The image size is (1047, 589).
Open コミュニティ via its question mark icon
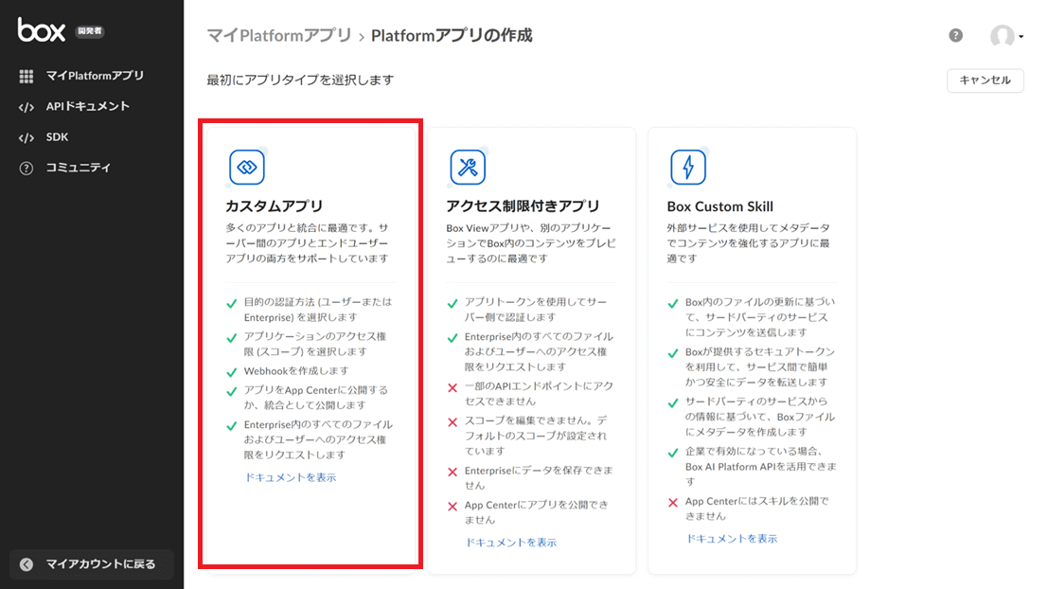24,170
